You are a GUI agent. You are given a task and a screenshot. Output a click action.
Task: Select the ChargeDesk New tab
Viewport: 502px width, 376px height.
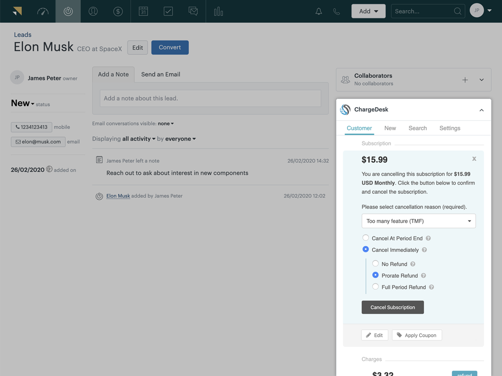pyautogui.click(x=390, y=128)
